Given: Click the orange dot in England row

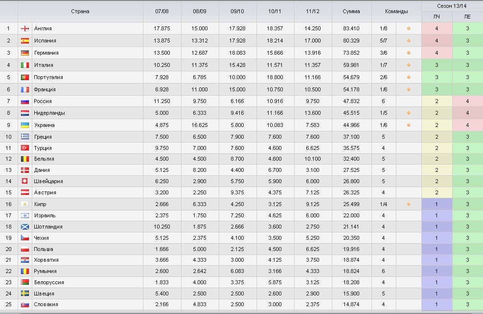Looking at the screenshot, I should (x=409, y=29).
